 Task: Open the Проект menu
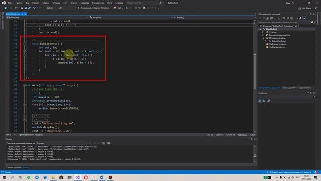point(36,3)
